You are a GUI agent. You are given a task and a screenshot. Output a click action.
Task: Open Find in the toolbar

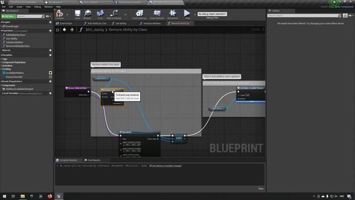pos(100,14)
